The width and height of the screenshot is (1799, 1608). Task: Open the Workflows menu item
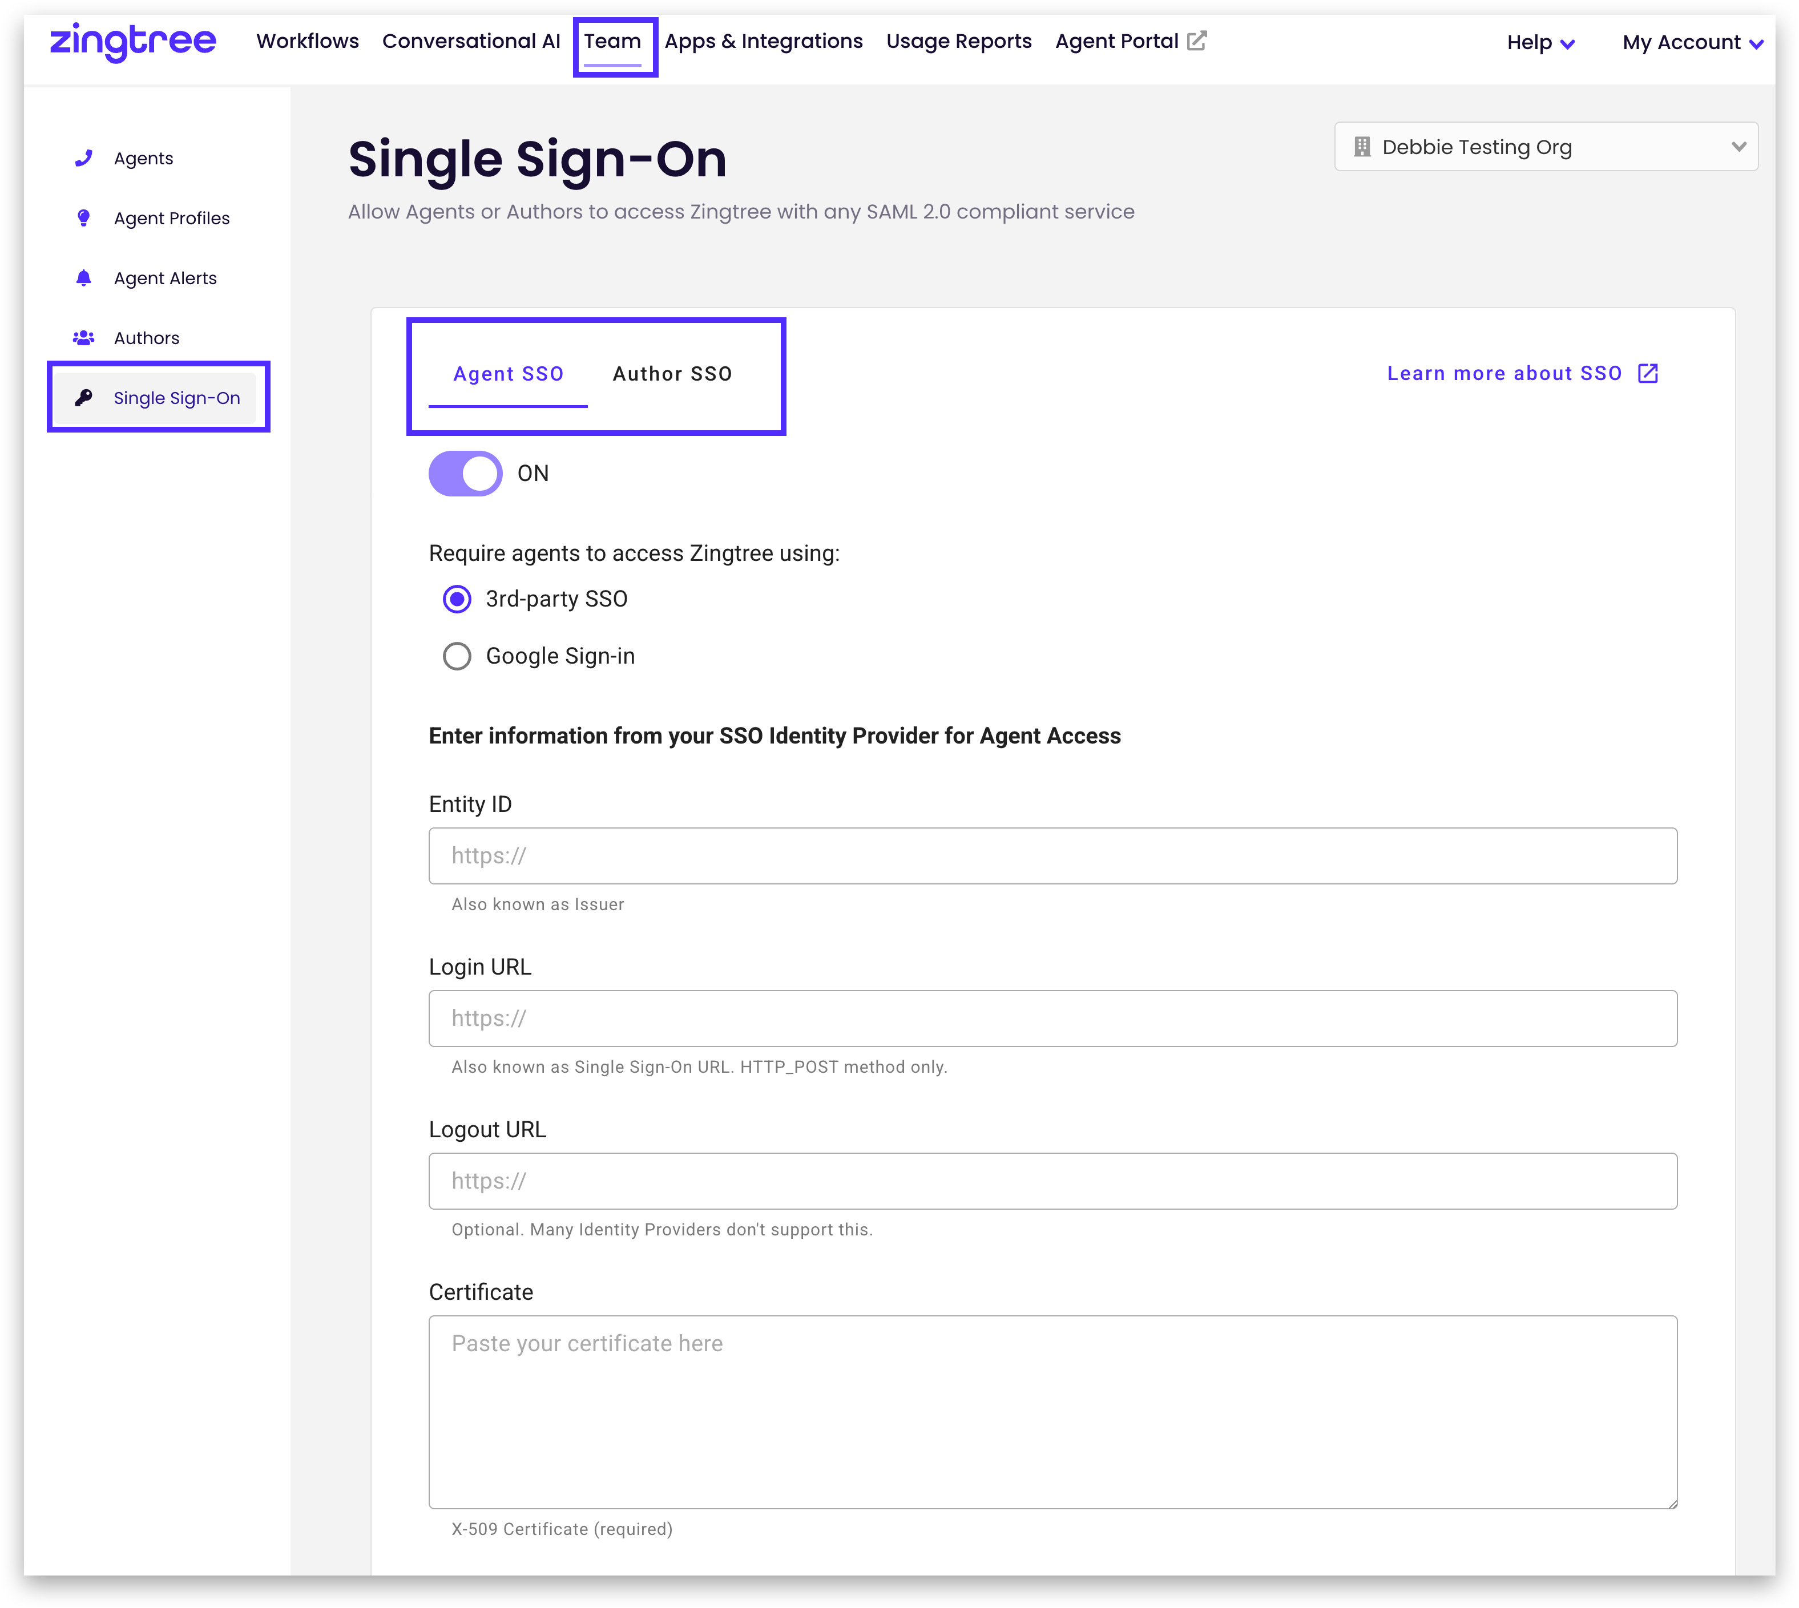coord(308,41)
